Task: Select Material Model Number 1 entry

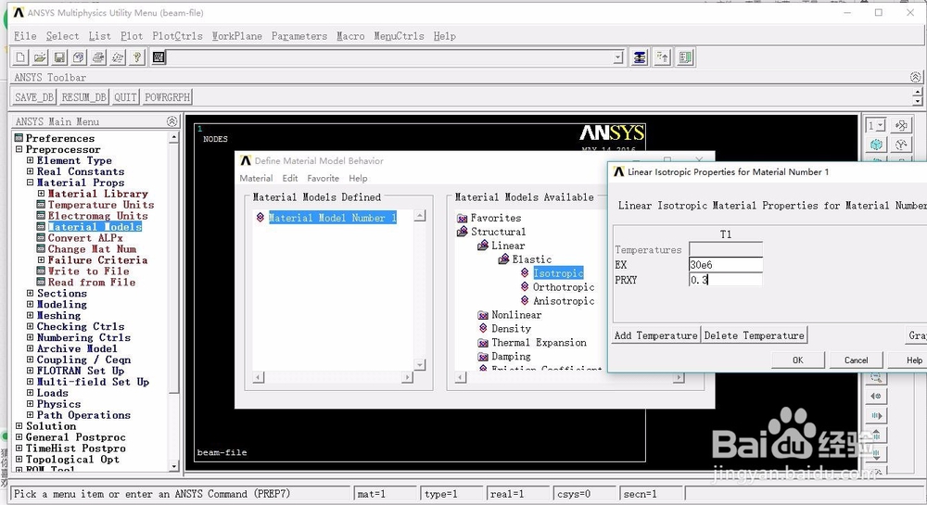Action: click(x=332, y=218)
